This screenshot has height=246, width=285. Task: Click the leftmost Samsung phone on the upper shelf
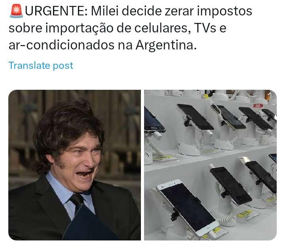point(154,120)
